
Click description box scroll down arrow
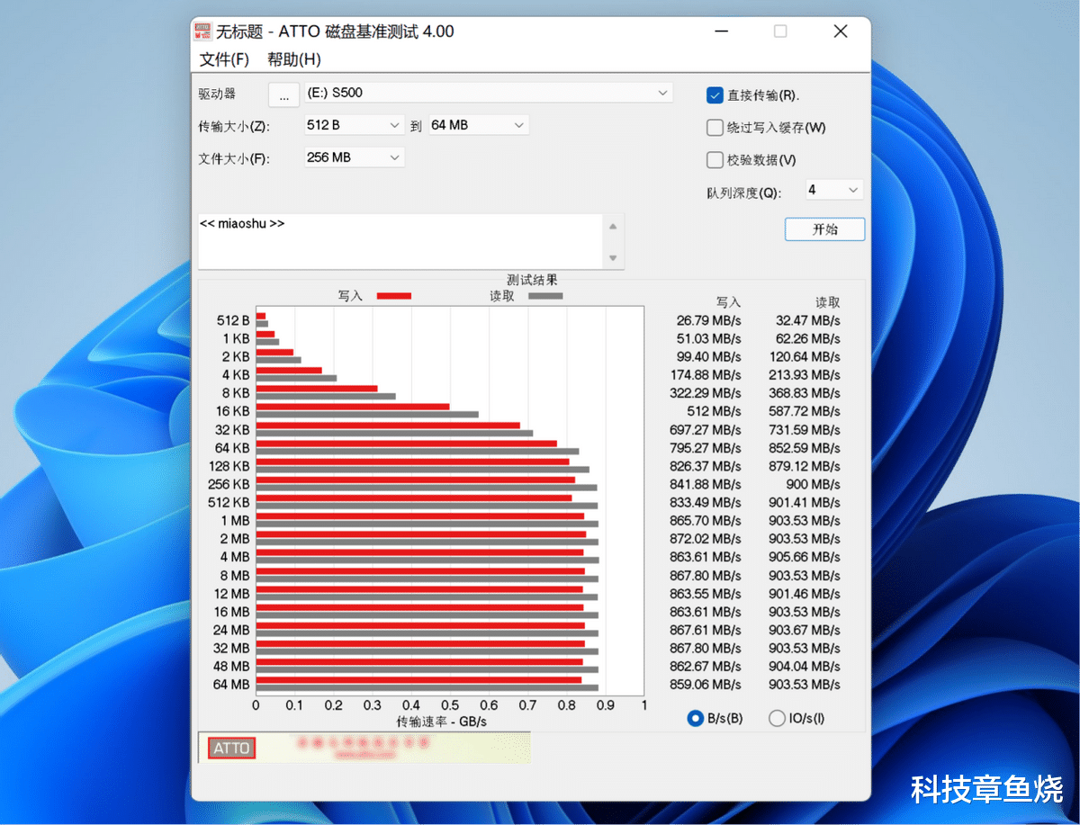613,258
